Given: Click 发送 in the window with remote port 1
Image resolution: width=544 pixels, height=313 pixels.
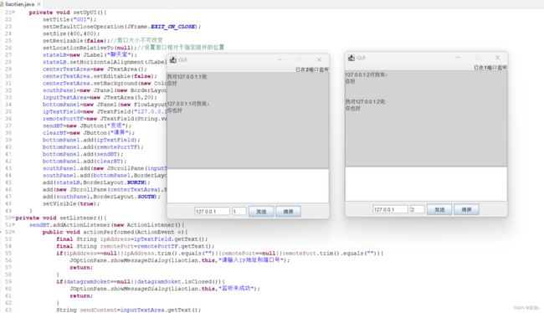Looking at the screenshot, I should tap(261, 212).
